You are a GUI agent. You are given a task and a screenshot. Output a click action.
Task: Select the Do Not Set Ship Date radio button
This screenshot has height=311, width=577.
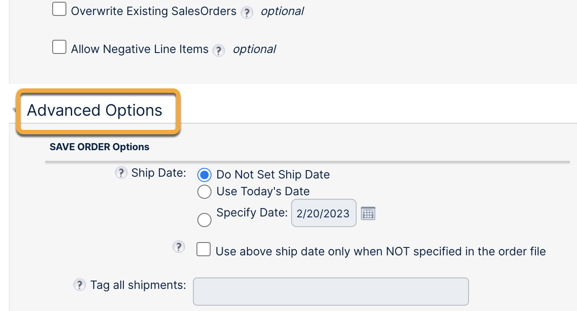click(204, 175)
